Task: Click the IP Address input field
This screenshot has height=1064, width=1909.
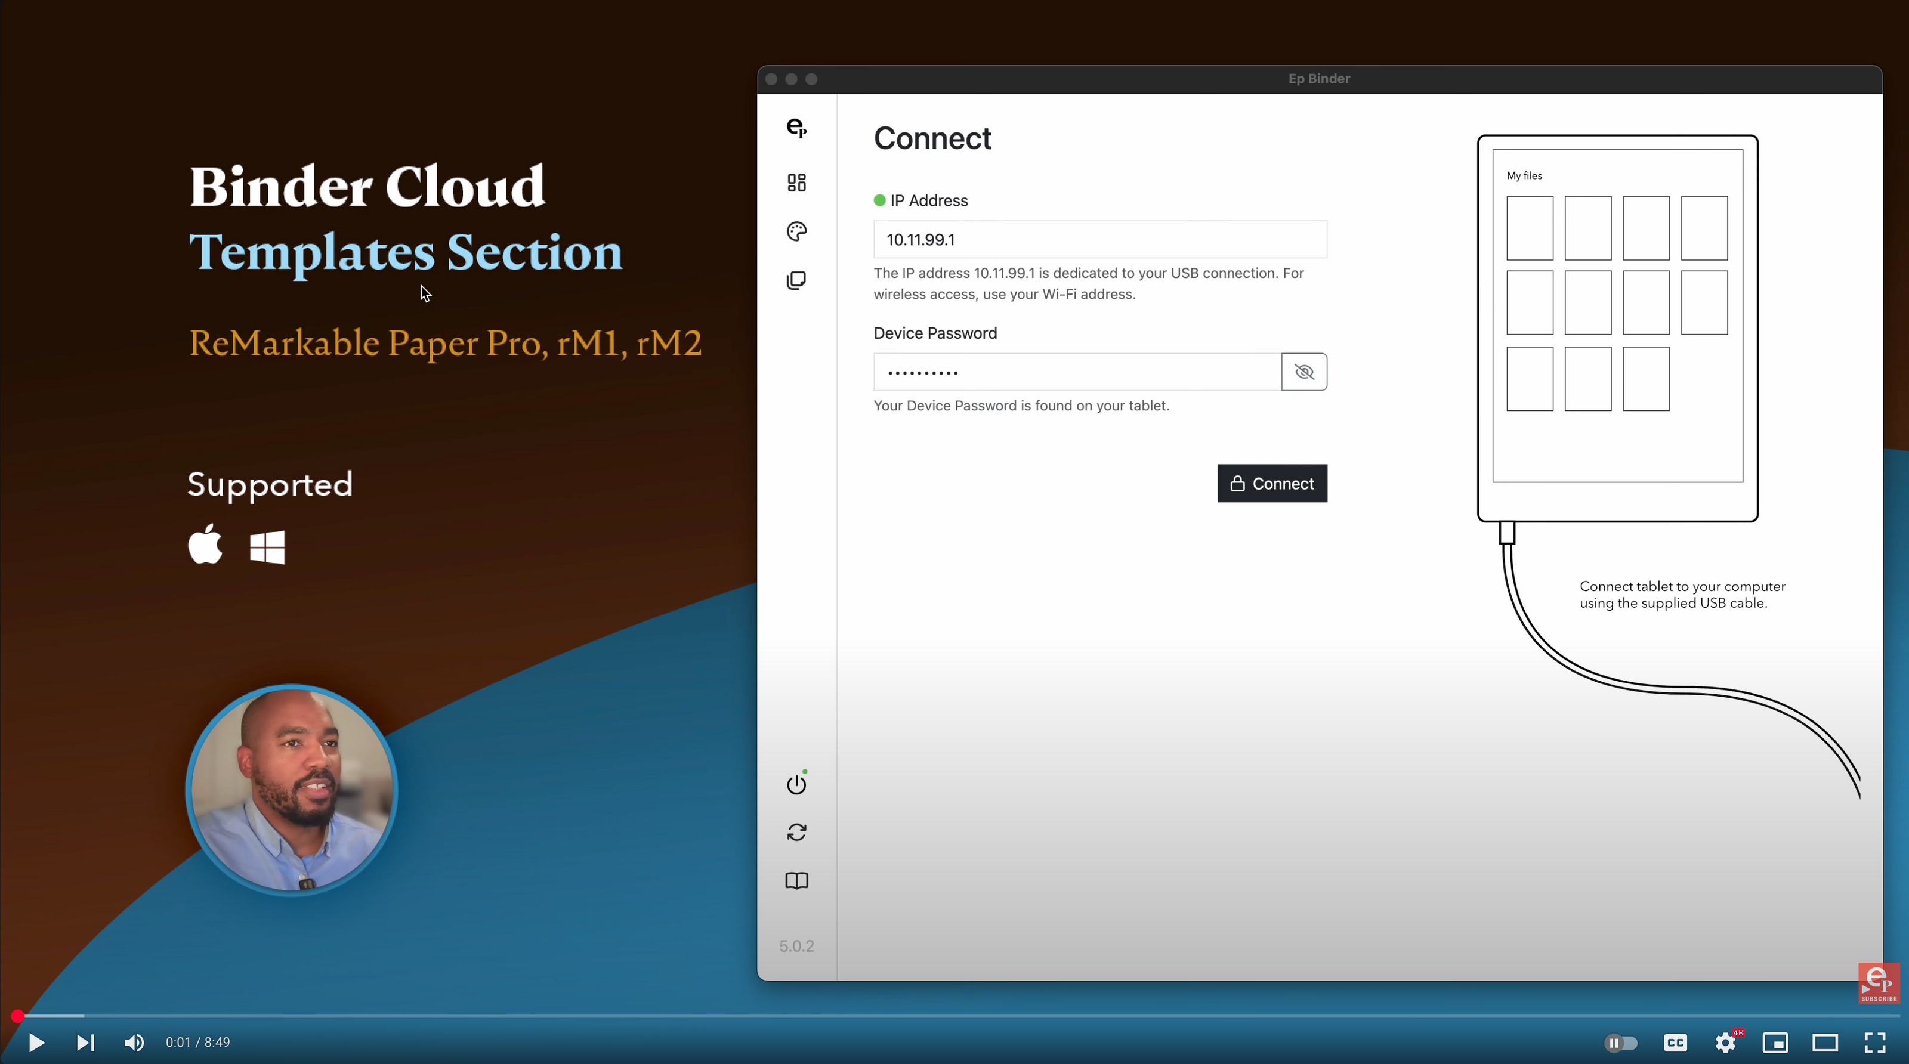Action: coord(1099,239)
